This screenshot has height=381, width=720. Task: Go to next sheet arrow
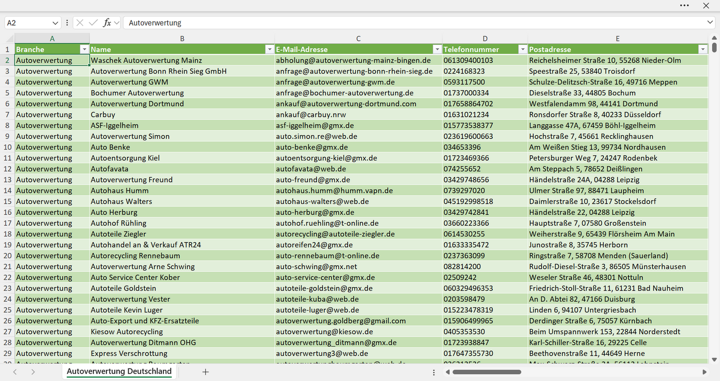[33, 372]
